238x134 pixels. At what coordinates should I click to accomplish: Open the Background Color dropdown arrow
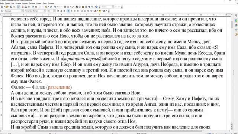click(107, 11)
